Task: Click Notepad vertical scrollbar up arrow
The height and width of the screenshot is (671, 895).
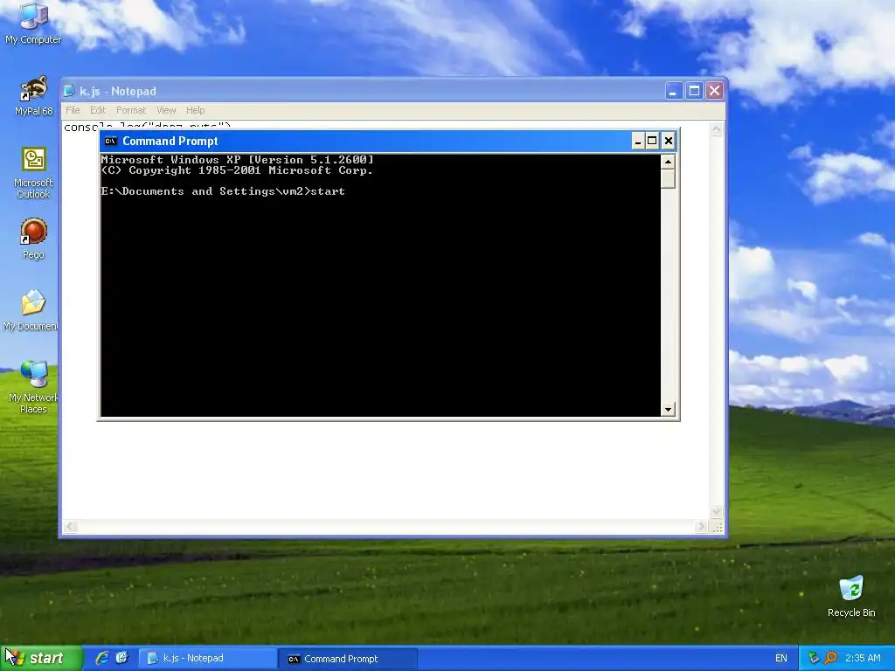Action: pyautogui.click(x=717, y=129)
